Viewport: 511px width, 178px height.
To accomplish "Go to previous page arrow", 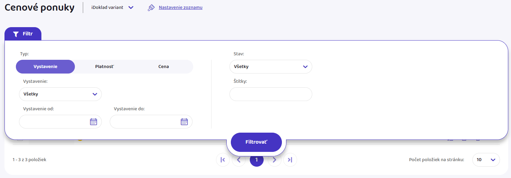I will click(x=238, y=160).
